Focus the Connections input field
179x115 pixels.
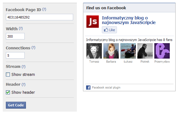pyautogui.click(x=15, y=55)
